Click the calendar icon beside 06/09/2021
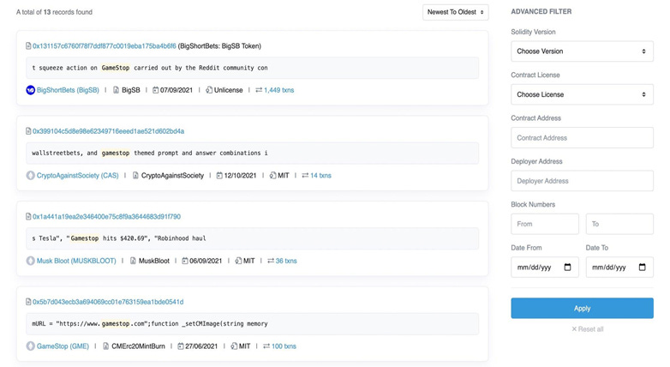The width and height of the screenshot is (670, 367). (x=184, y=261)
